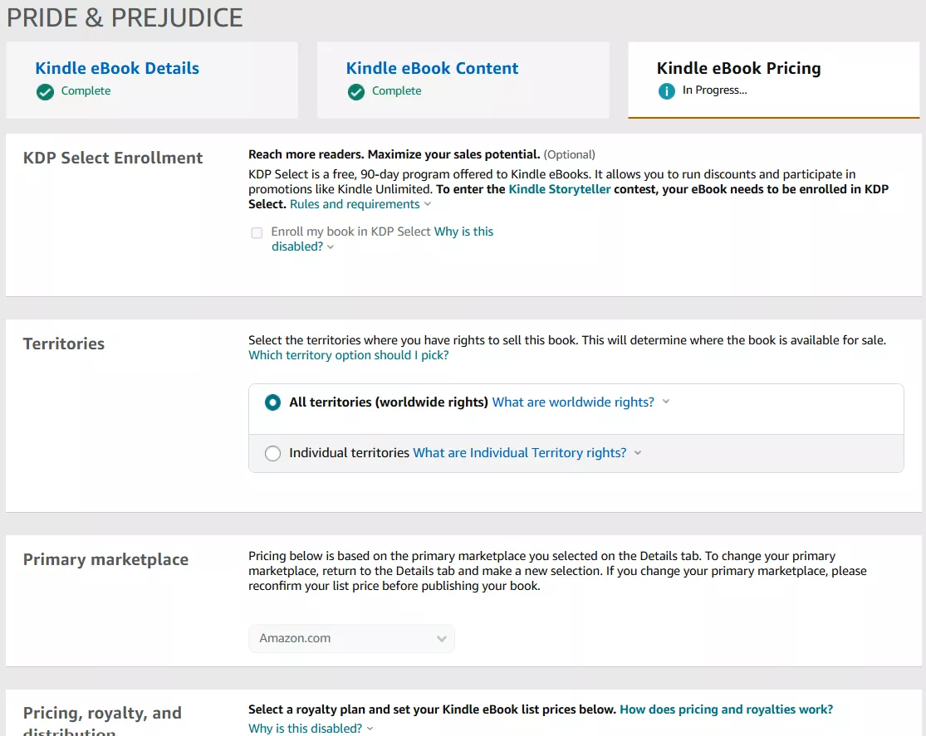
Task: Click the PRIDE & PREJUDICE page title
Action: [125, 17]
